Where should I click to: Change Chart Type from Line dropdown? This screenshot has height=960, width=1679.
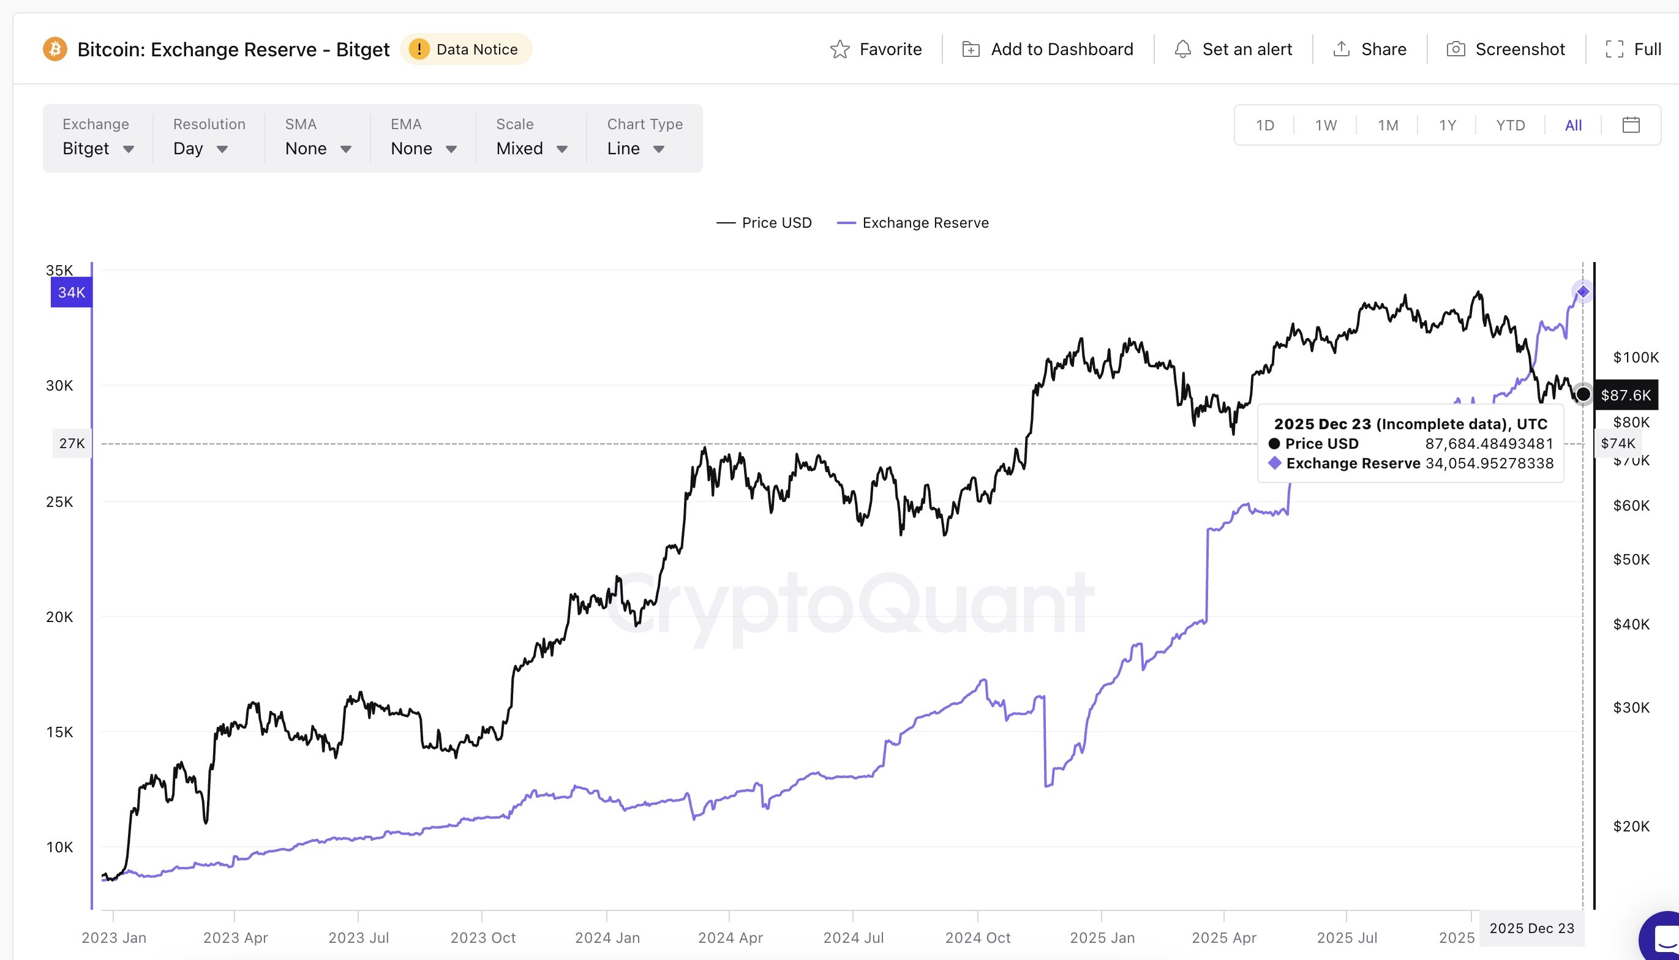pyautogui.click(x=635, y=148)
